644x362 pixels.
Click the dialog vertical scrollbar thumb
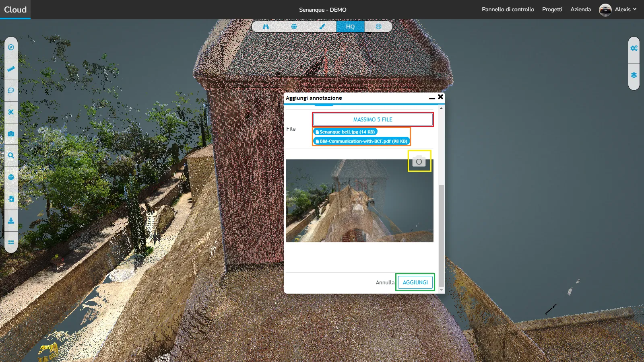coord(441,235)
